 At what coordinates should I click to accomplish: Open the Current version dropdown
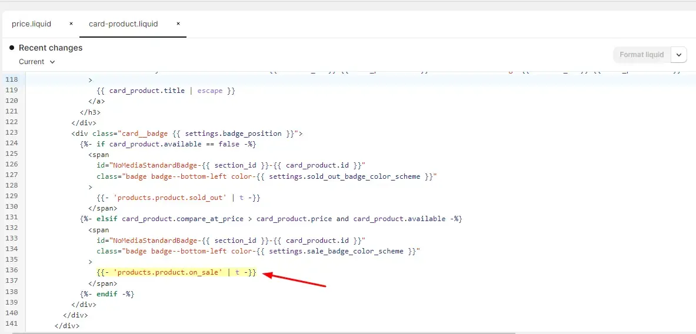[x=37, y=62]
